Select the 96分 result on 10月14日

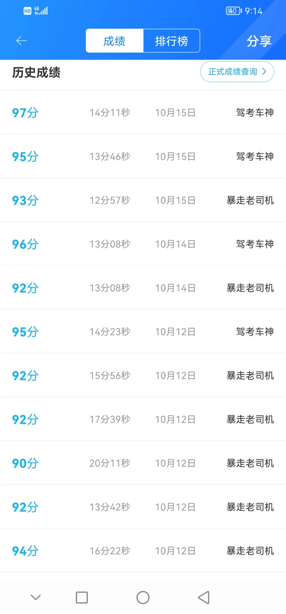click(143, 244)
